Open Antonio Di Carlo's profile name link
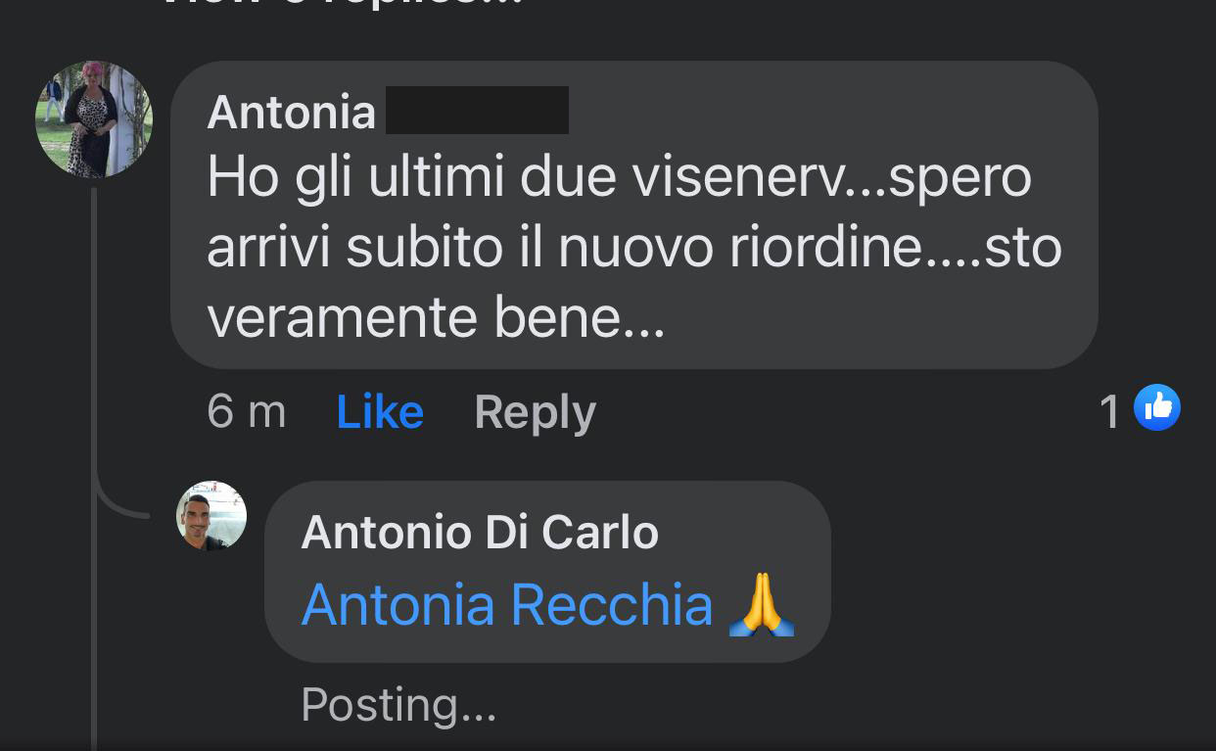 480,533
